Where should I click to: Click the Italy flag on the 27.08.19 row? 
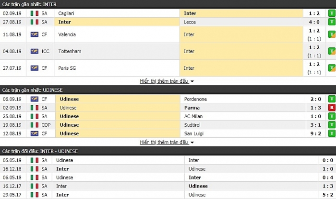(34, 22)
